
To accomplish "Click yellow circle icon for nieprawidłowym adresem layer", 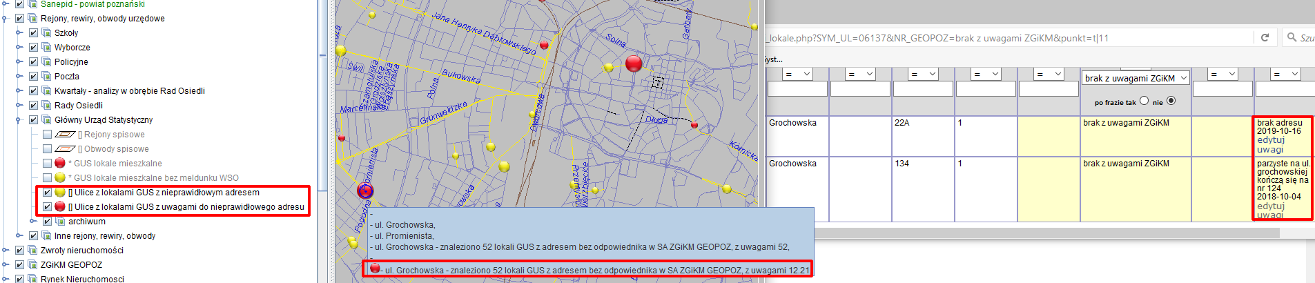I will click(x=60, y=193).
